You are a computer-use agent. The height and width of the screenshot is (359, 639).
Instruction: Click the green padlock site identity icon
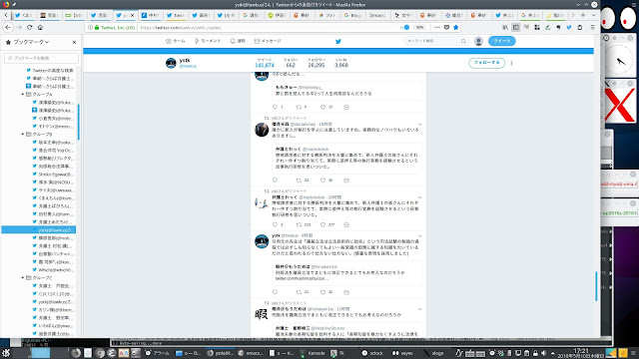click(97, 28)
